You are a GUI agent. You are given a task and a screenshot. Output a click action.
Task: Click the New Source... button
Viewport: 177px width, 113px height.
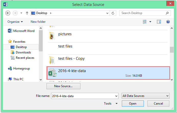[x=63, y=86]
